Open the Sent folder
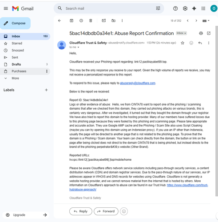 [x=15, y=57]
